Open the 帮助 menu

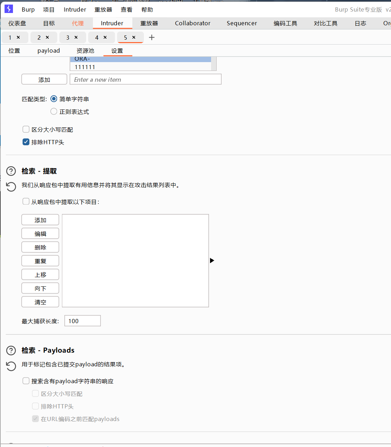pyautogui.click(x=147, y=9)
